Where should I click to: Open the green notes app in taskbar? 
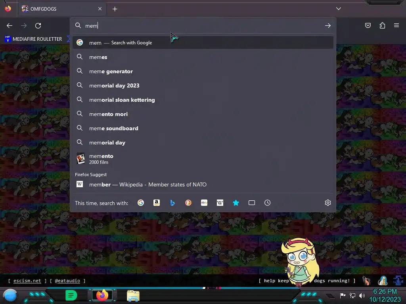[x=71, y=295]
